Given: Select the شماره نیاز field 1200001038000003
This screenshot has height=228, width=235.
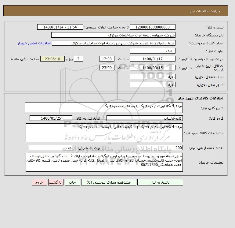Looking at the screenshot, I should pos(152,27).
